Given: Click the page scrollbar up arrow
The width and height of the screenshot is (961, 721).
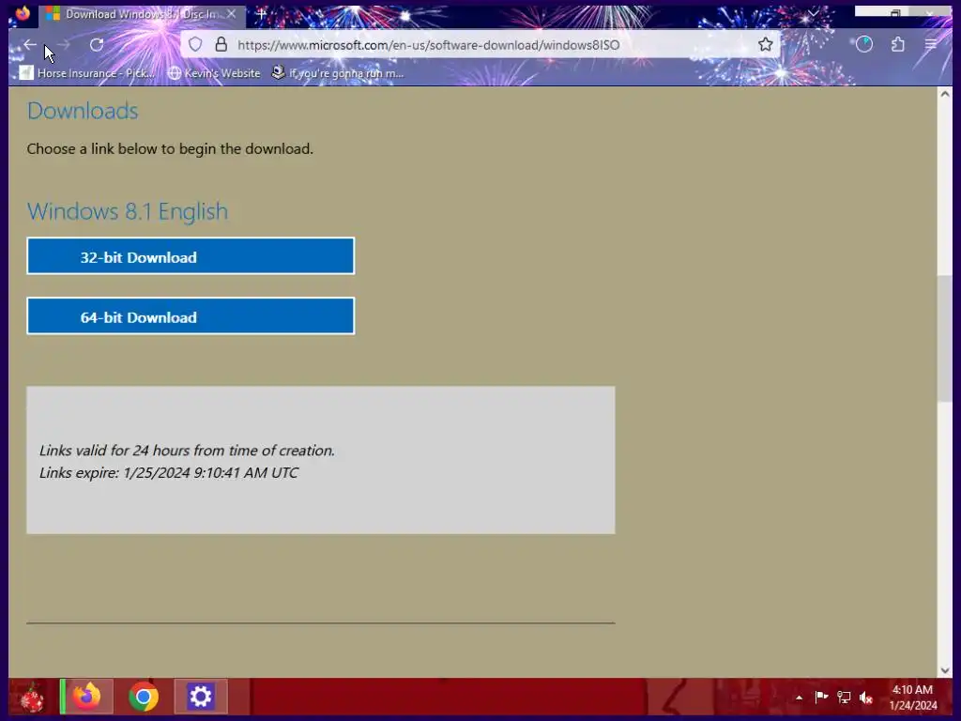Looking at the screenshot, I should [944, 94].
